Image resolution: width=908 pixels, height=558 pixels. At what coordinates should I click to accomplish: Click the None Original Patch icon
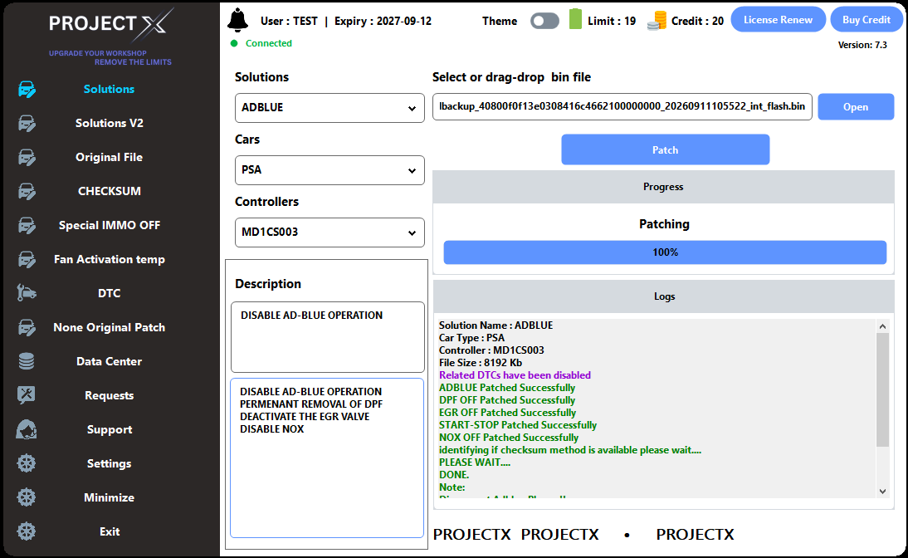point(27,327)
